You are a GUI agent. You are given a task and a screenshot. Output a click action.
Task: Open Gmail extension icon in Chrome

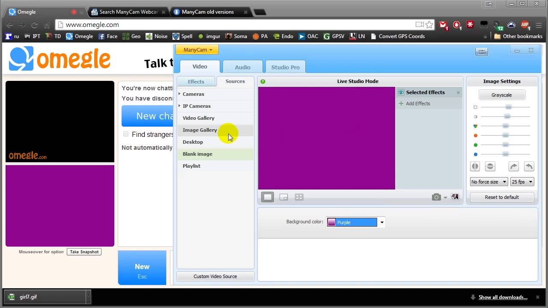pos(444,25)
